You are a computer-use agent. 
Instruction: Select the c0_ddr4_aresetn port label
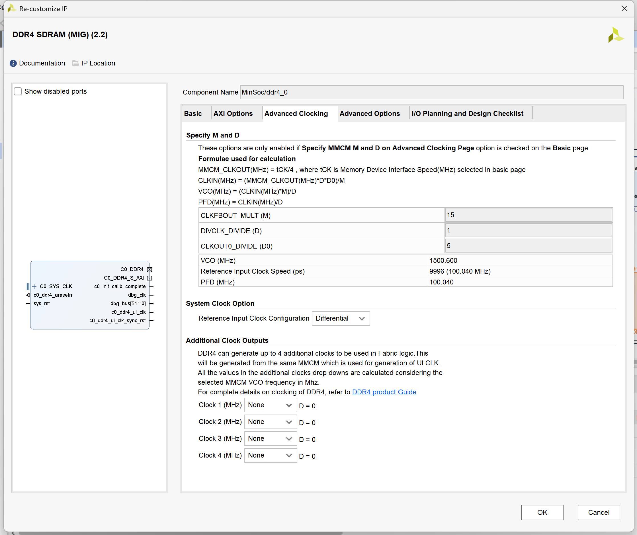click(x=53, y=295)
